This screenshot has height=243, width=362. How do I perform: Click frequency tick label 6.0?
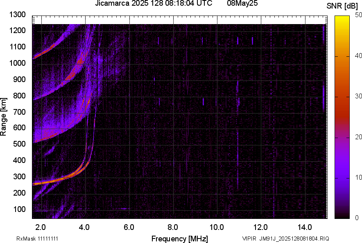pyautogui.click(x=129, y=227)
